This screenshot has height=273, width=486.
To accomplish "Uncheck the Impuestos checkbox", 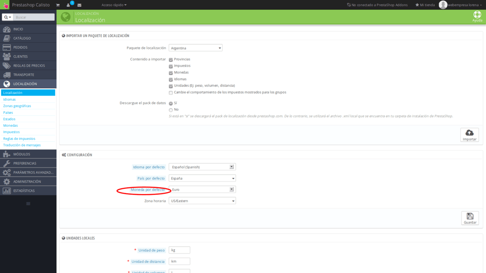I will 171,66.
